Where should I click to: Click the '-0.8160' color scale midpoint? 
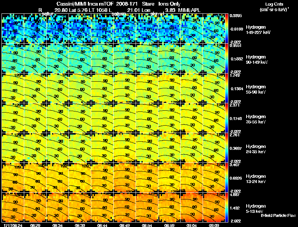coord(236,29)
